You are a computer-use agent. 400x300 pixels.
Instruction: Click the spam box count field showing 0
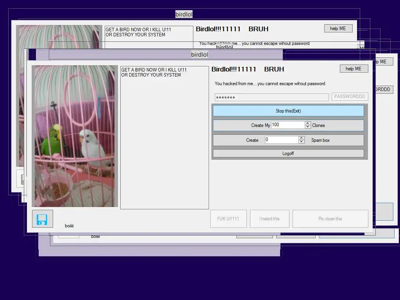point(282,139)
